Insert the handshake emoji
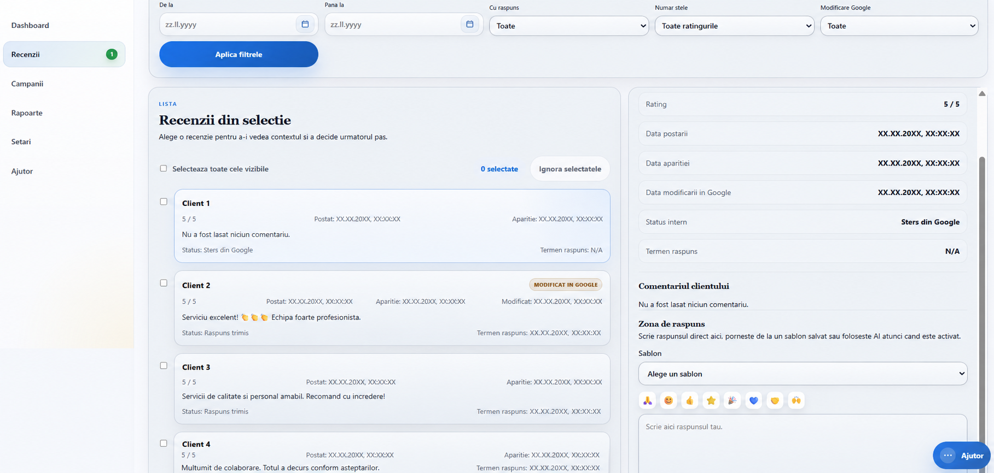This screenshot has width=994, height=473. 775,400
